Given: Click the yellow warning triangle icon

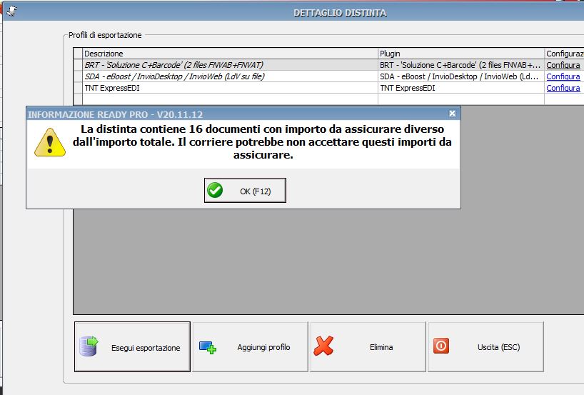Looking at the screenshot, I should click(x=50, y=142).
